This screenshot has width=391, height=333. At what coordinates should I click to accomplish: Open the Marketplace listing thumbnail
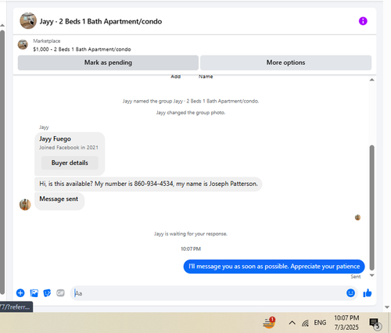[23, 45]
